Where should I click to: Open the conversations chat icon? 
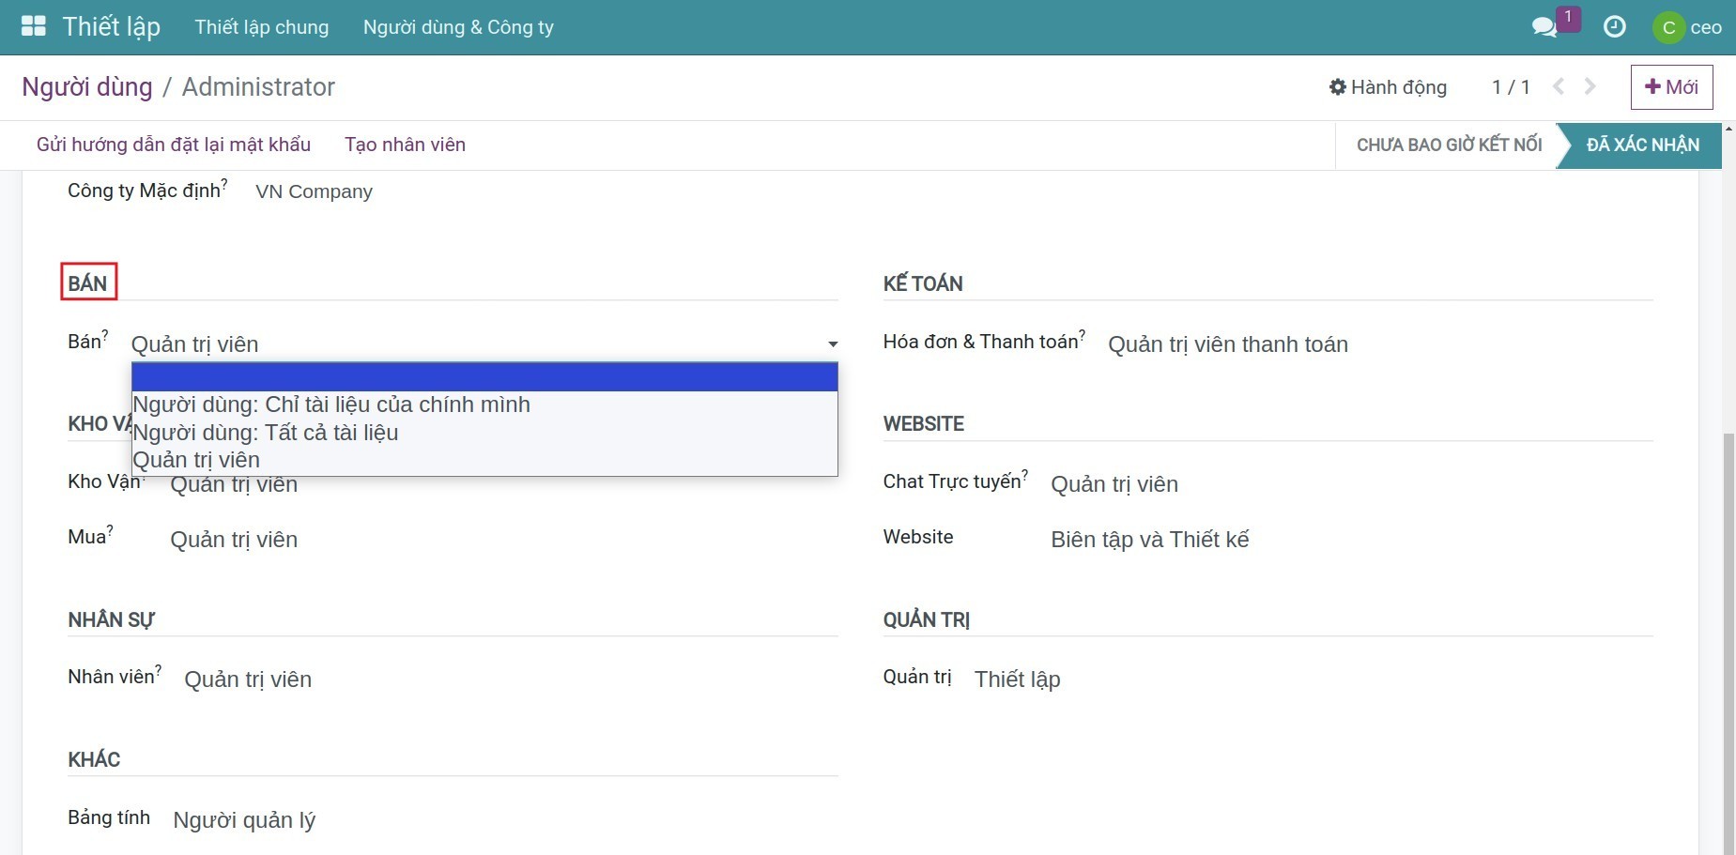coord(1544,27)
